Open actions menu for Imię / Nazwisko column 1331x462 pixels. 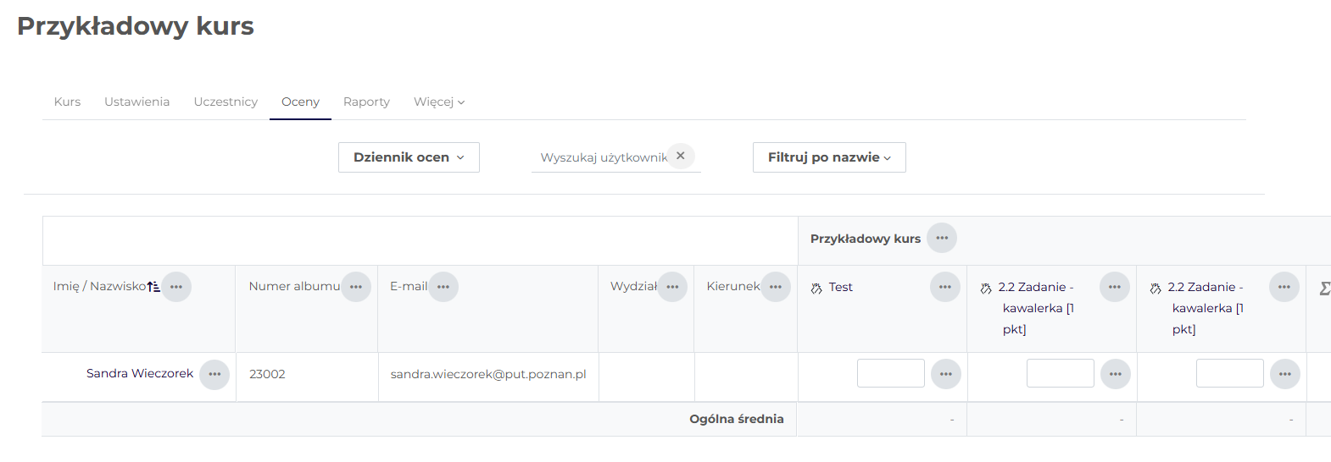[176, 287]
